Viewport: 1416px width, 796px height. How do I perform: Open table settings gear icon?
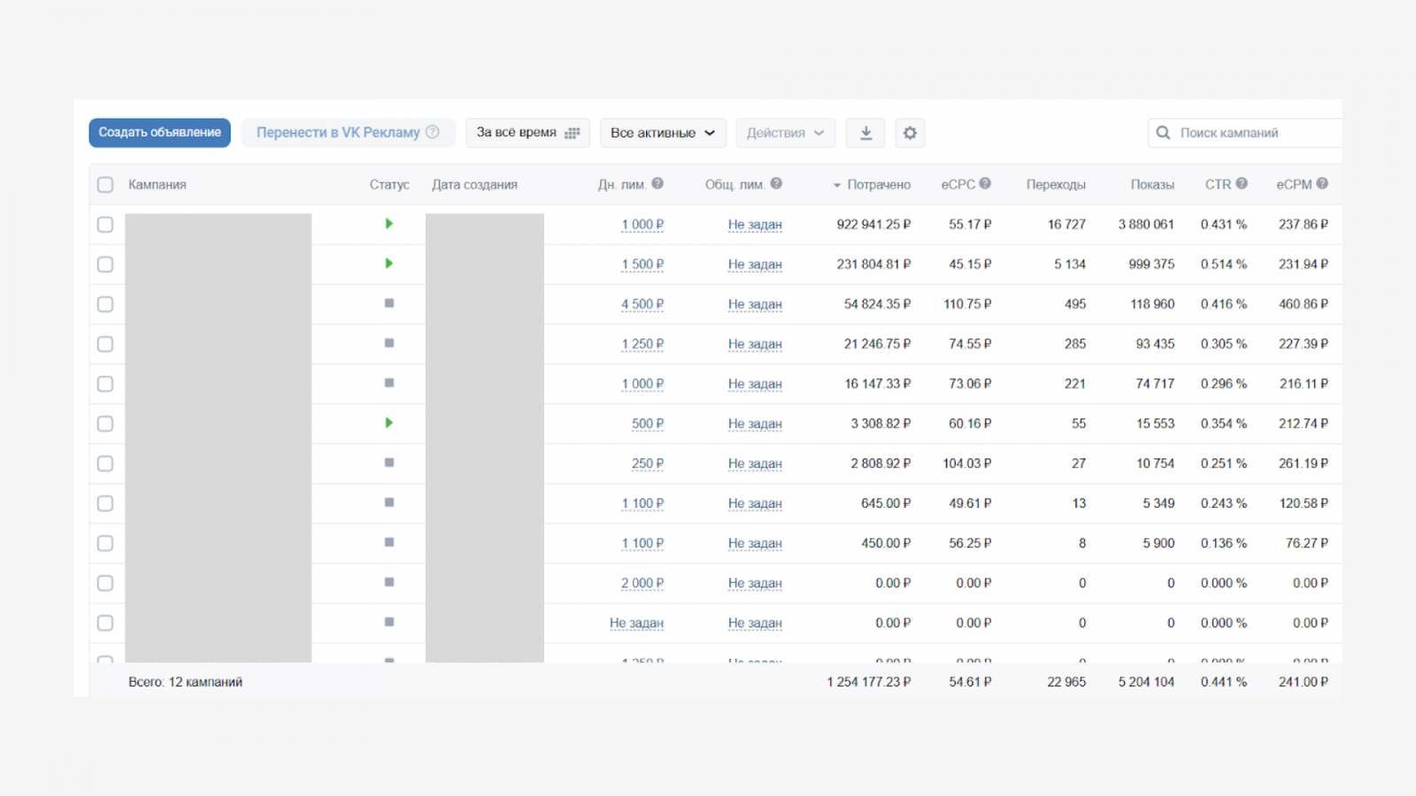point(910,133)
